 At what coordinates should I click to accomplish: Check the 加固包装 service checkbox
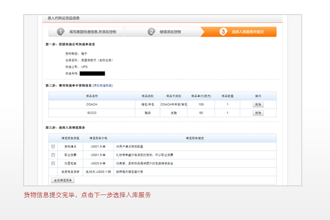53,163
